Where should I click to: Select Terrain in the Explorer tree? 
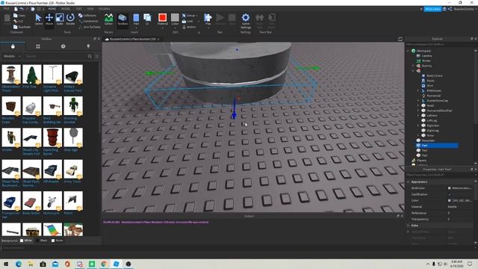(x=423, y=61)
